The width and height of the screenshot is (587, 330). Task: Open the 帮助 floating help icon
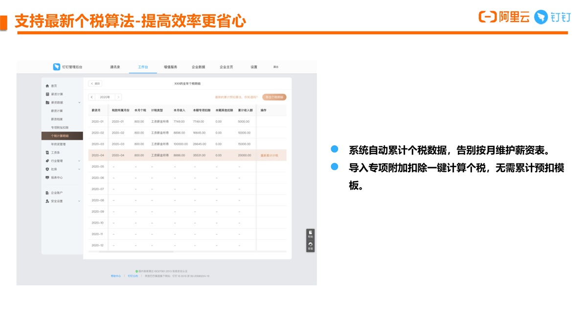pos(310,234)
